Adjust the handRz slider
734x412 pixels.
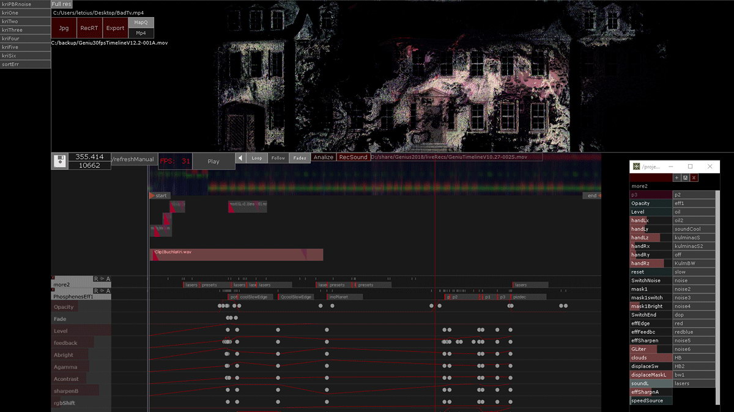(x=651, y=264)
